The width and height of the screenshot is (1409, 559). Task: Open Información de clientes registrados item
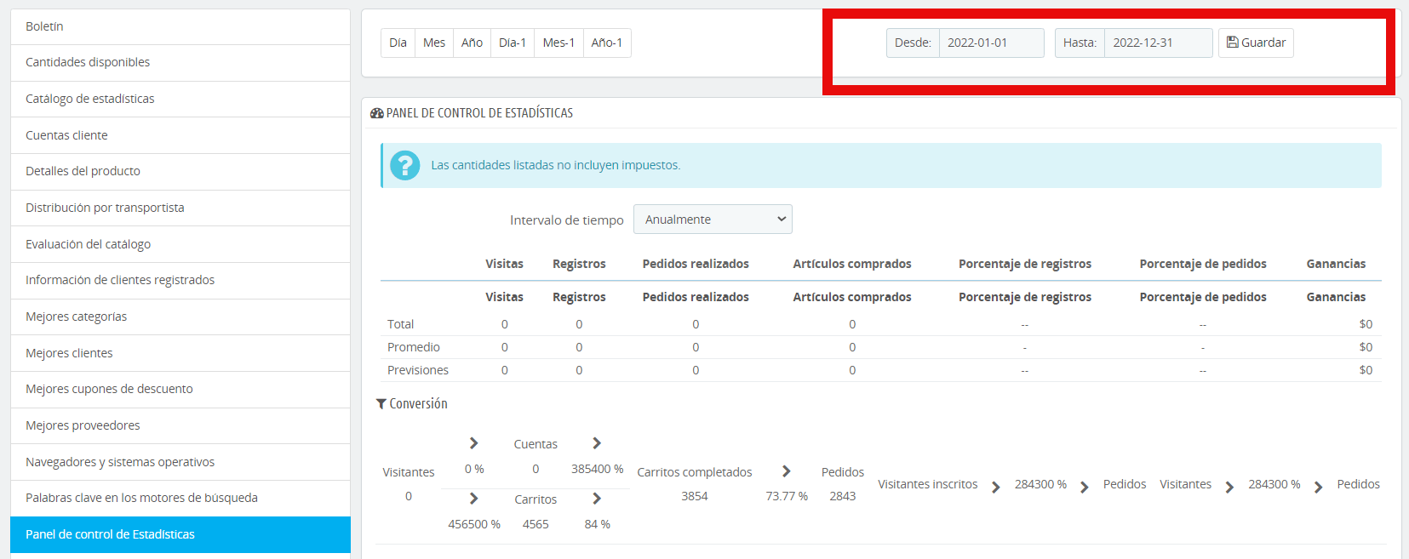[180, 280]
